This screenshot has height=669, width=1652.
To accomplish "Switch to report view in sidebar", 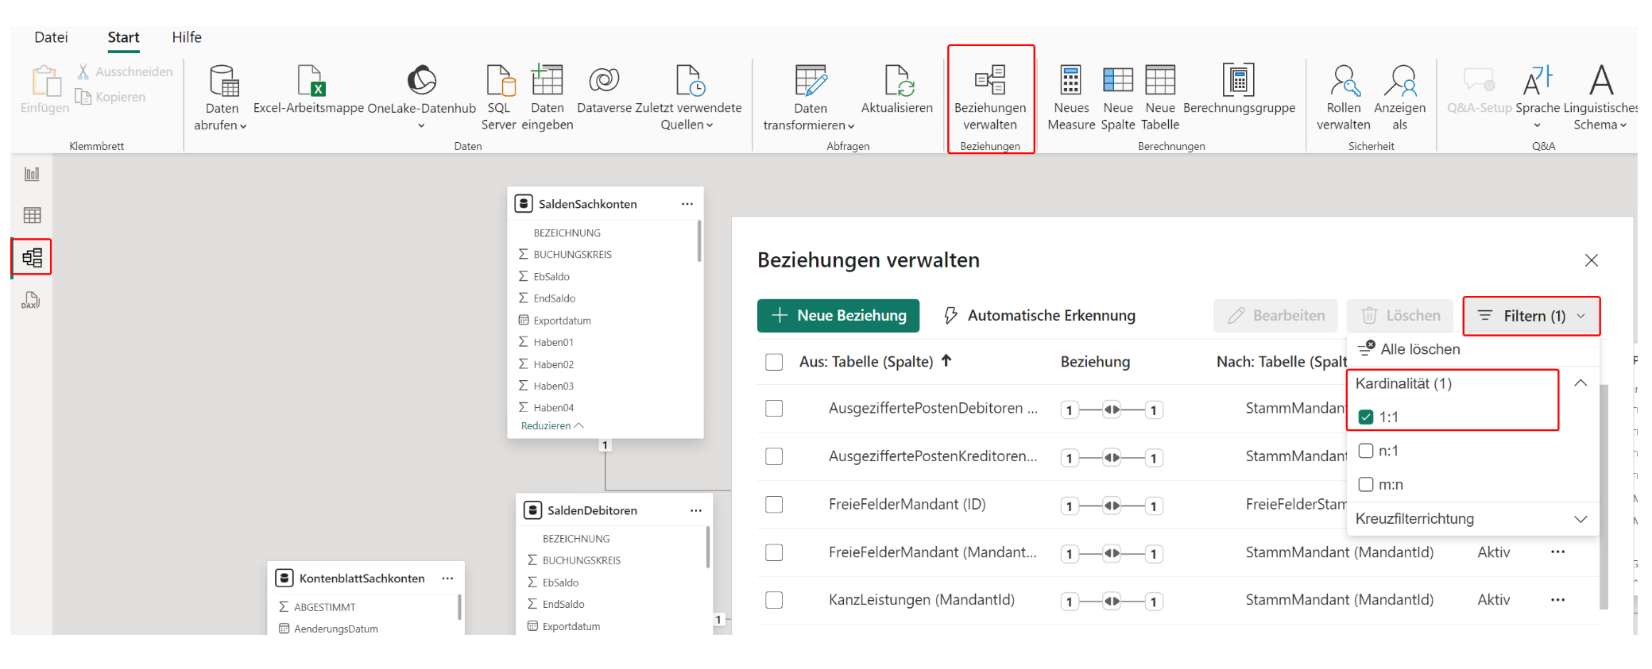I will pyautogui.click(x=32, y=174).
